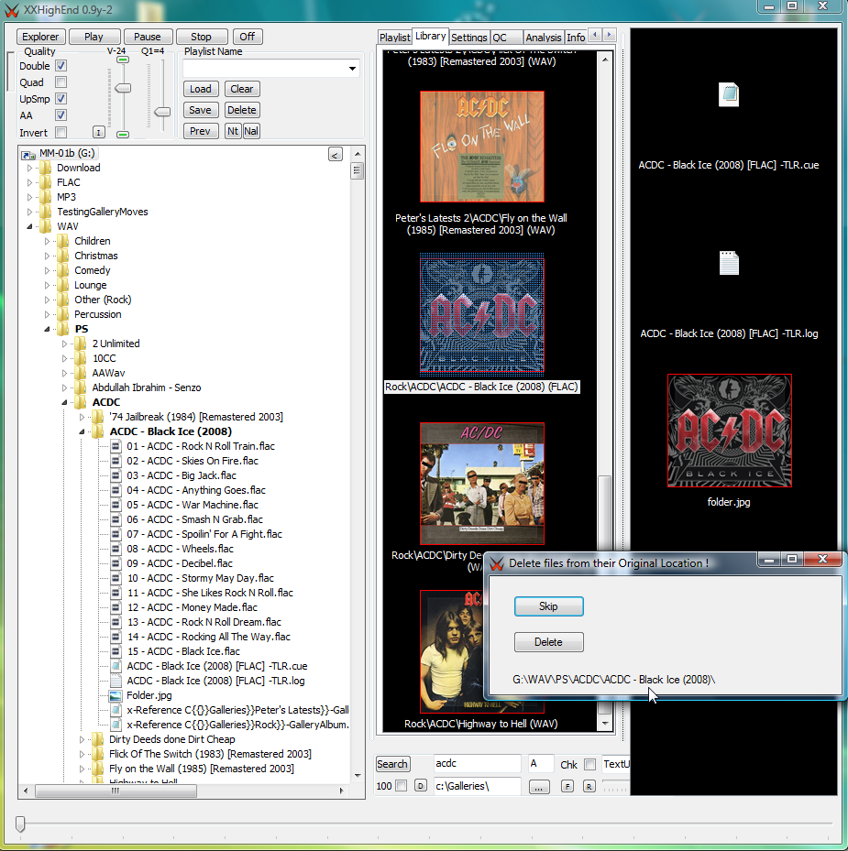848x851 pixels.
Task: Toggle the UpSmp checkbox
Action: [61, 99]
